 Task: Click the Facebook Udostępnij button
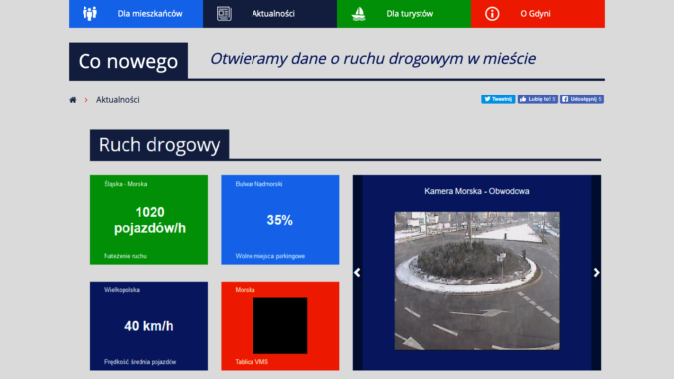(582, 99)
